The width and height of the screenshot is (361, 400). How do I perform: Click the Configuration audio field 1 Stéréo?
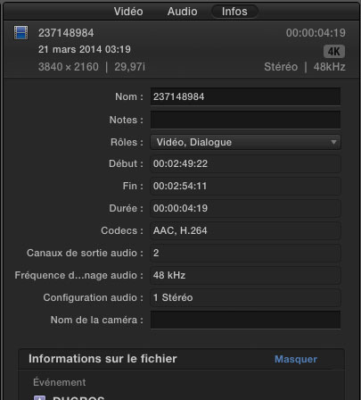coord(245,297)
